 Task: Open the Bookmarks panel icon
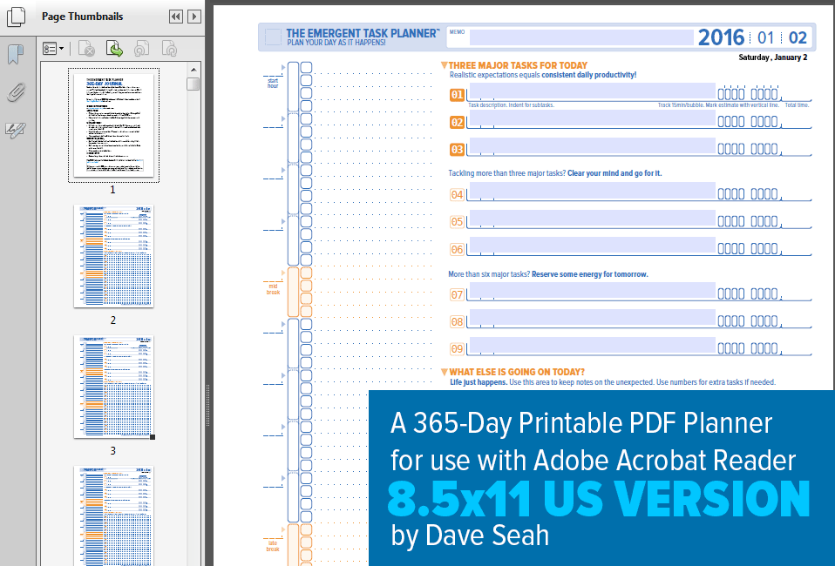pos(16,54)
